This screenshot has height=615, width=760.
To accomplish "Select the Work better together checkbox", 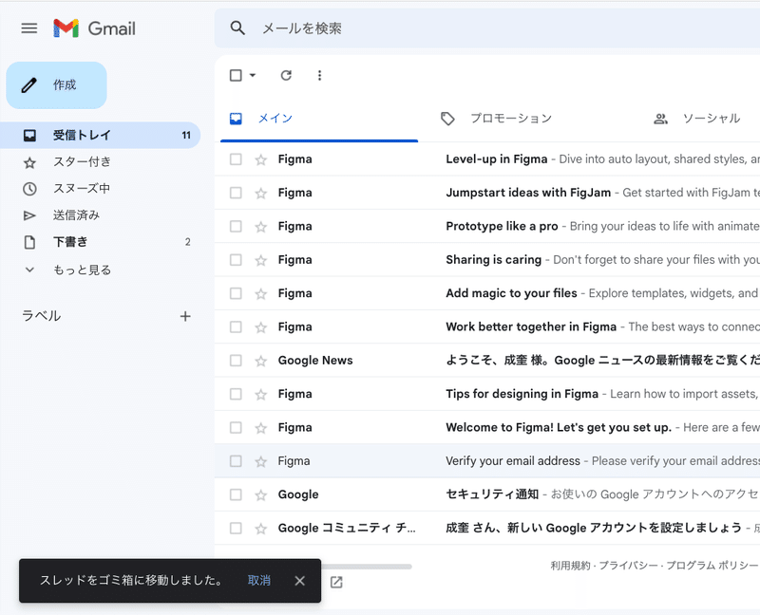I will click(236, 326).
